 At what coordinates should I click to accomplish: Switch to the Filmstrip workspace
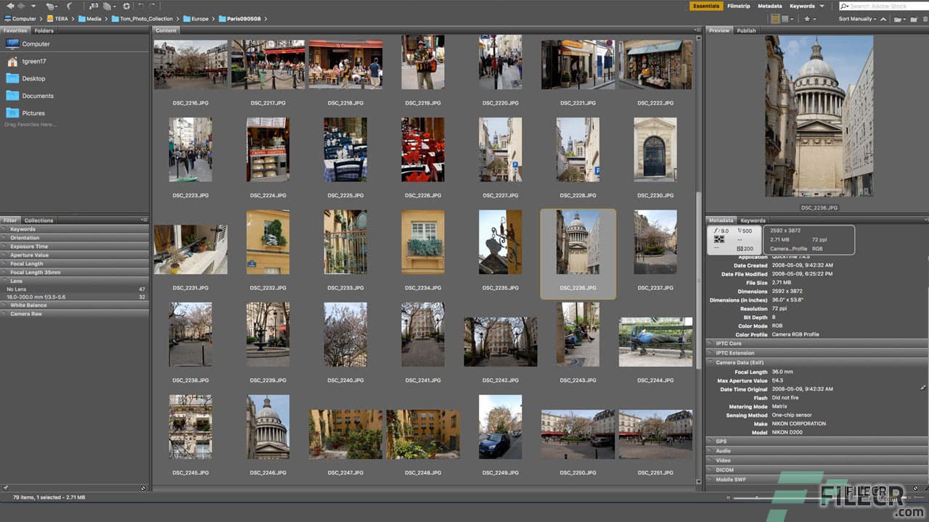click(x=739, y=5)
